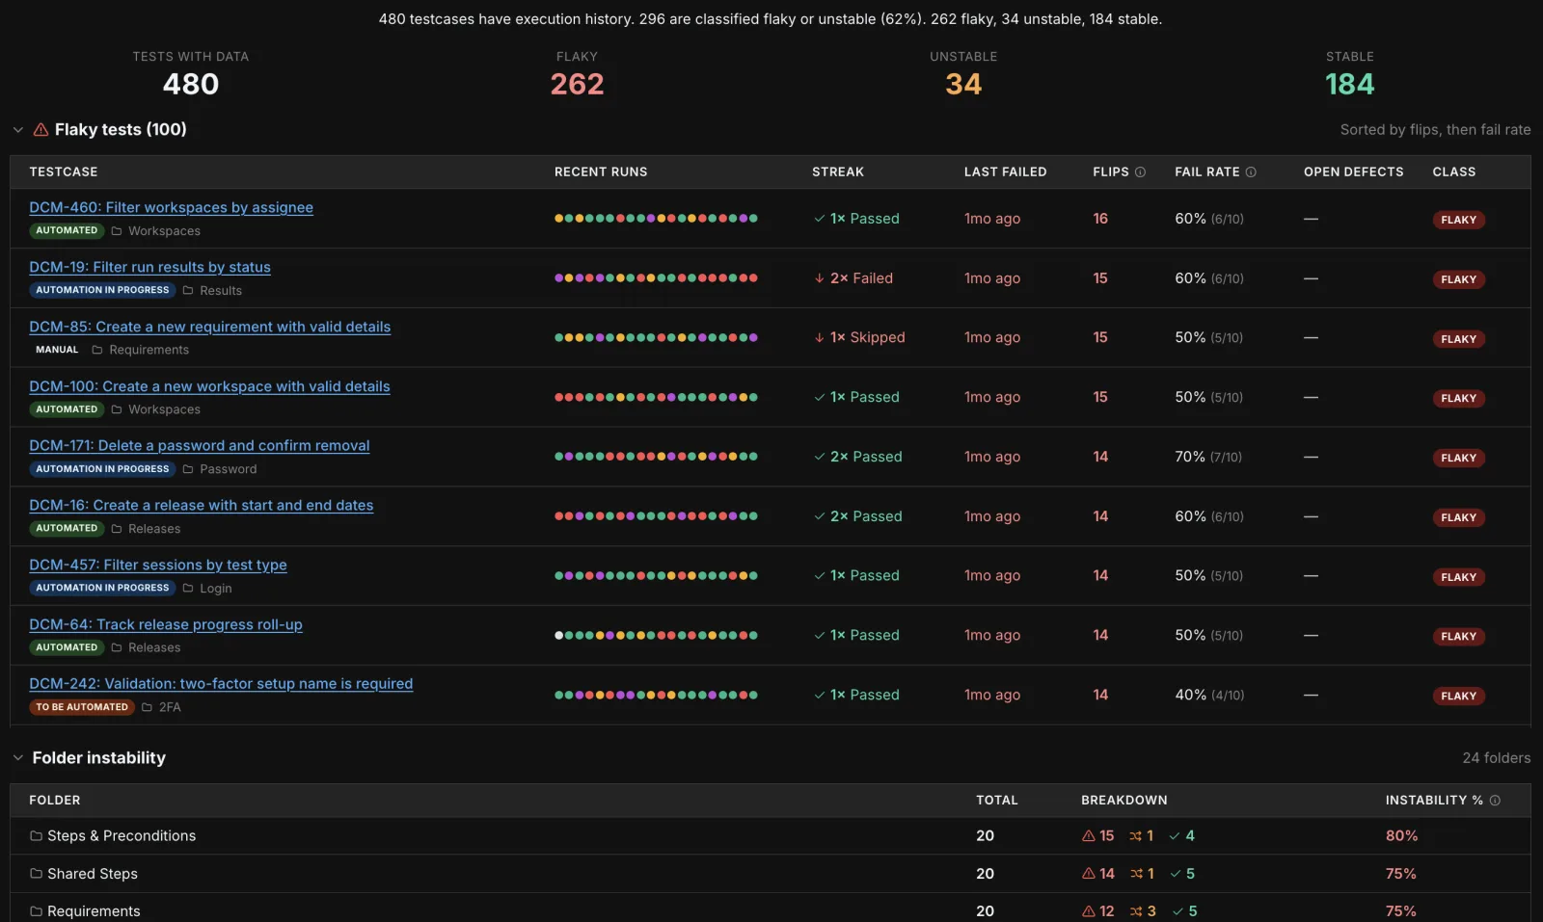Click the flips value 16 for DCM-460

[1100, 219]
